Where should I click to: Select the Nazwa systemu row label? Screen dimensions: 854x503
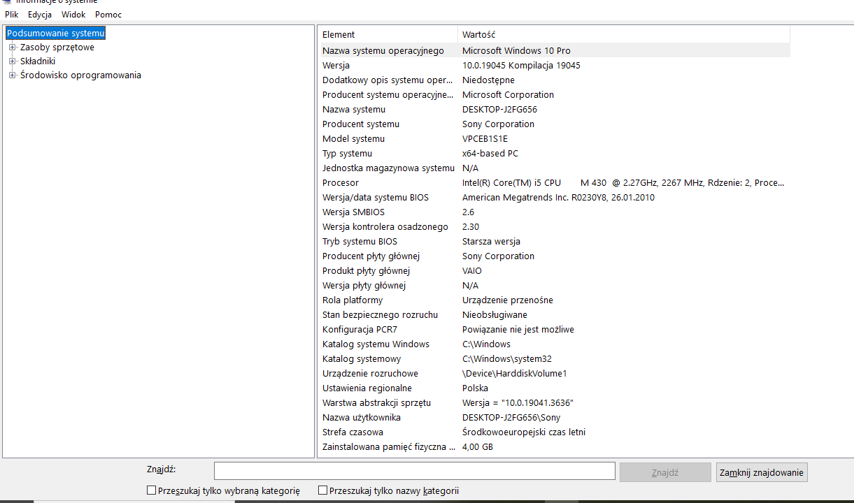354,109
